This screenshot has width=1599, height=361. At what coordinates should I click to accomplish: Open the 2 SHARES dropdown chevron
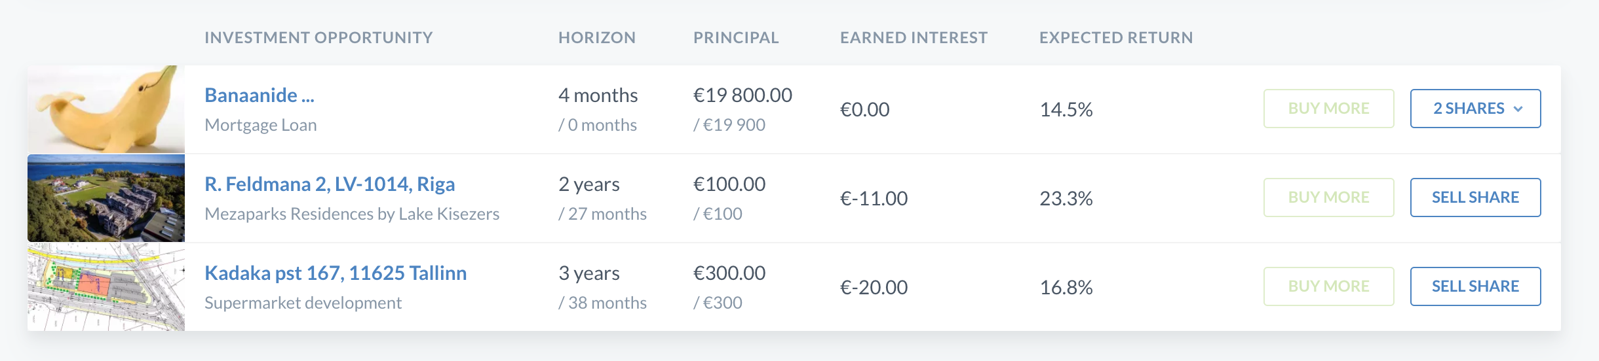[1518, 109]
